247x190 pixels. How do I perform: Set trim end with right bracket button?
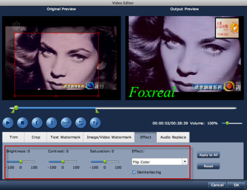(x=52, y=123)
